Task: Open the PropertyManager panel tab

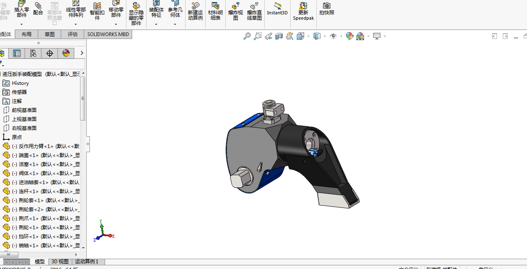Action: [17, 53]
